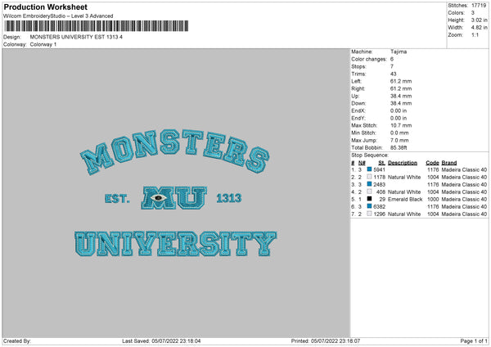The height and width of the screenshot is (347, 491).
Task: Click the blue swatch for stop 2483
Action: [370, 184]
